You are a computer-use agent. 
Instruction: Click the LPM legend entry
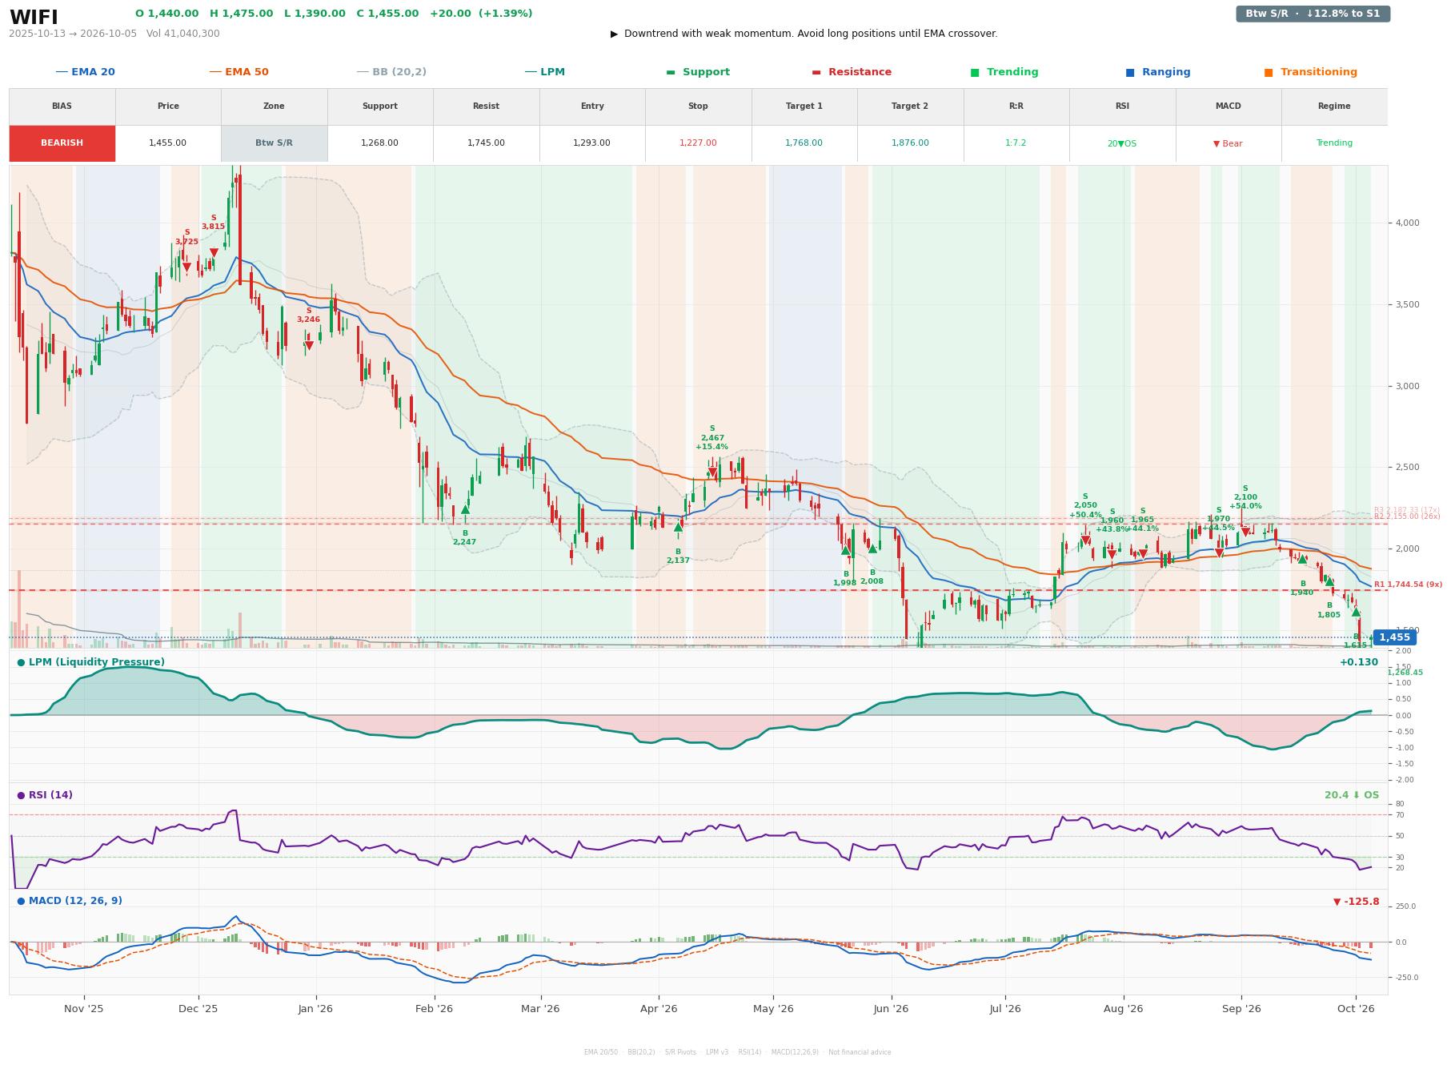[x=544, y=72]
